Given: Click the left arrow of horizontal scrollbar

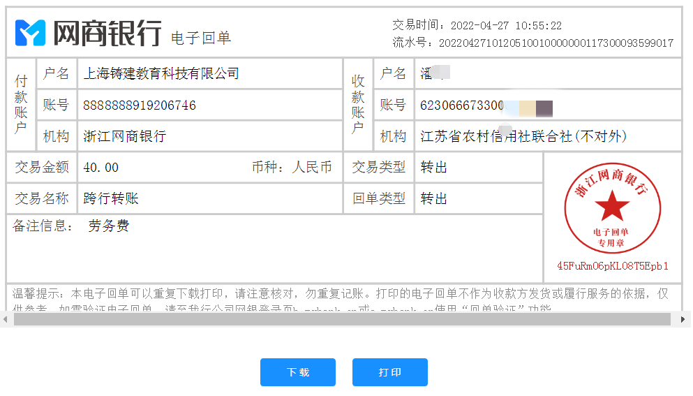Looking at the screenshot, I should (6, 319).
